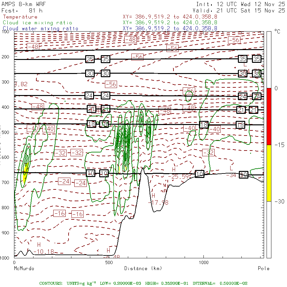
Task: Click the yellow -15 to -30 colorbar segment
Action: pyautogui.click(x=269, y=173)
